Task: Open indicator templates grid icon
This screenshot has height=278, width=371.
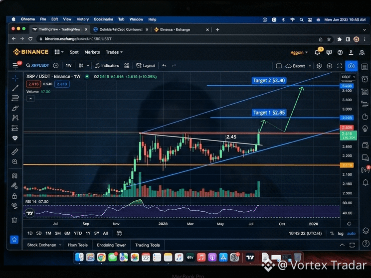Action: [127, 65]
